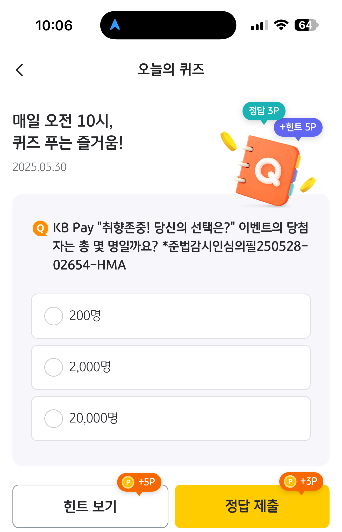Tap the cellular signal bars
342x532 pixels.
click(x=259, y=25)
